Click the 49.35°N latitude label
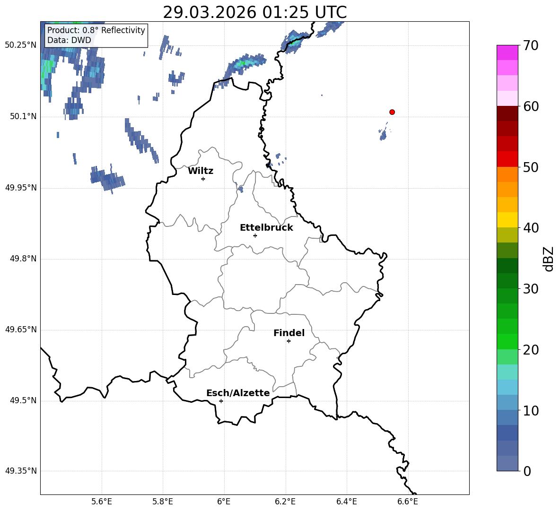 point(21,471)
